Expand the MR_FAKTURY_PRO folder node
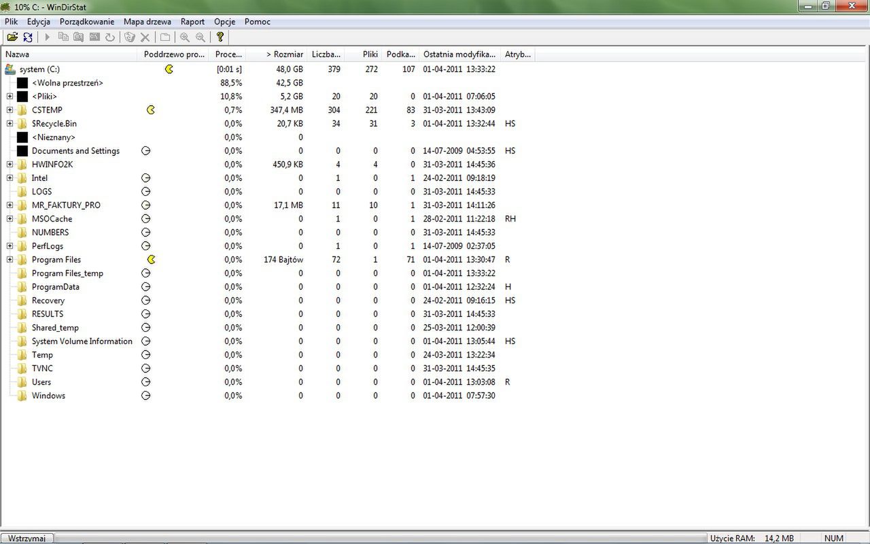870x544 pixels. [10, 205]
